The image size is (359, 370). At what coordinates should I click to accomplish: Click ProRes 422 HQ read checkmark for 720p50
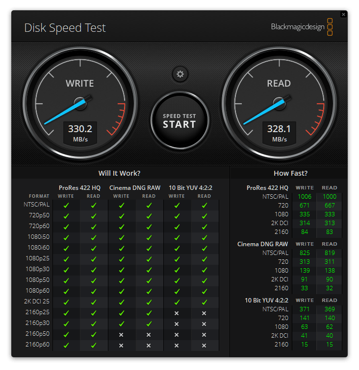coord(94,216)
